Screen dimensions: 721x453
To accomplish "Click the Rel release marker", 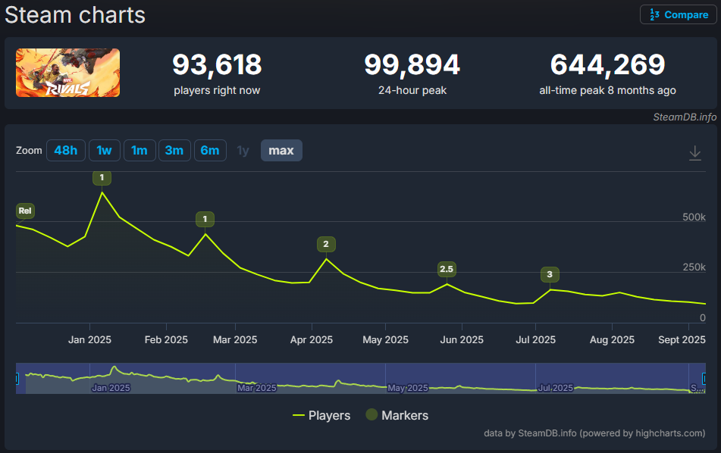I will point(25,211).
